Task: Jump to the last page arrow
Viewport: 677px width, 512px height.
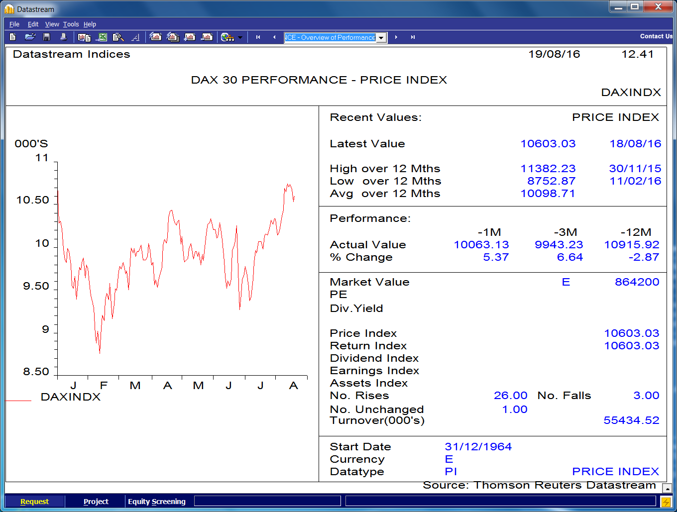Action: pyautogui.click(x=413, y=37)
